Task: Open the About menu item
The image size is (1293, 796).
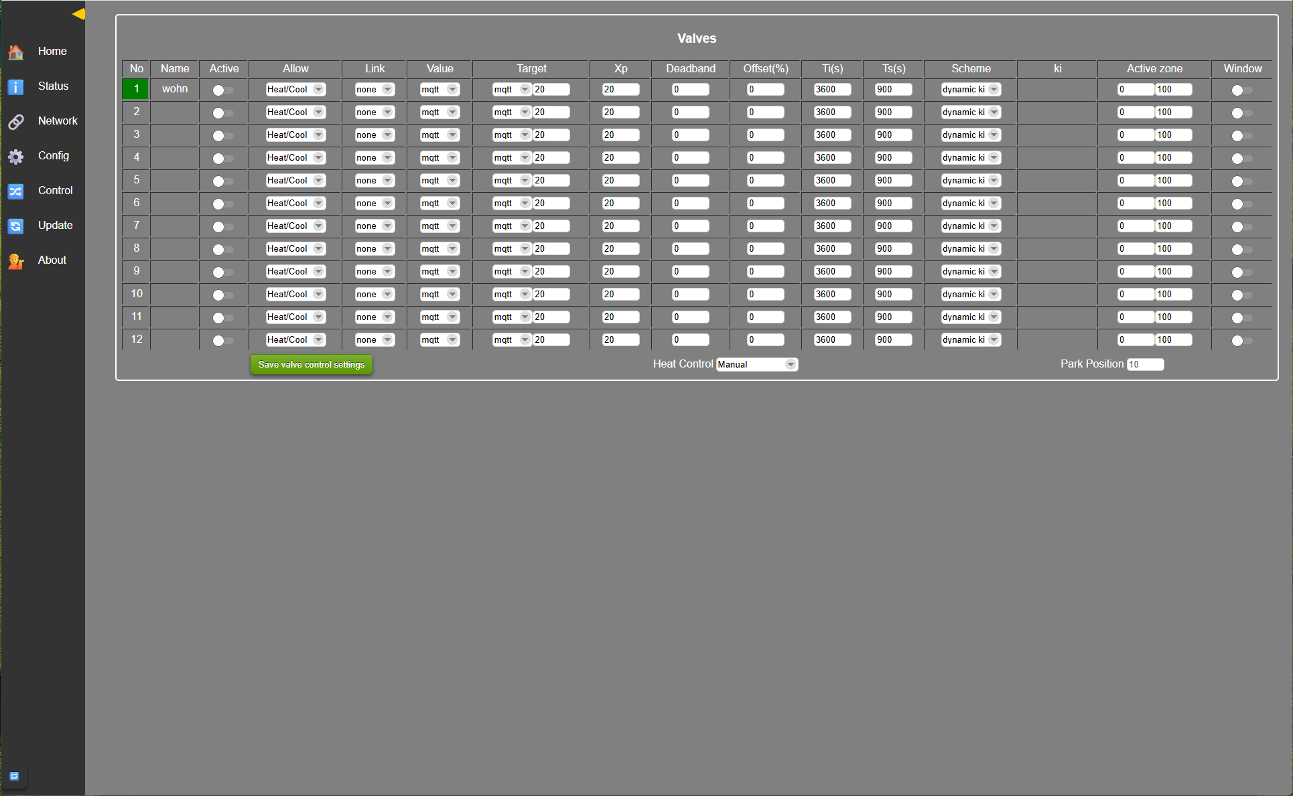Action: [52, 260]
